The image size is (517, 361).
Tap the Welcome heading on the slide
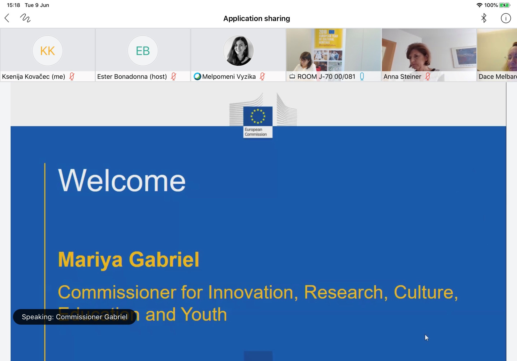pos(122,180)
